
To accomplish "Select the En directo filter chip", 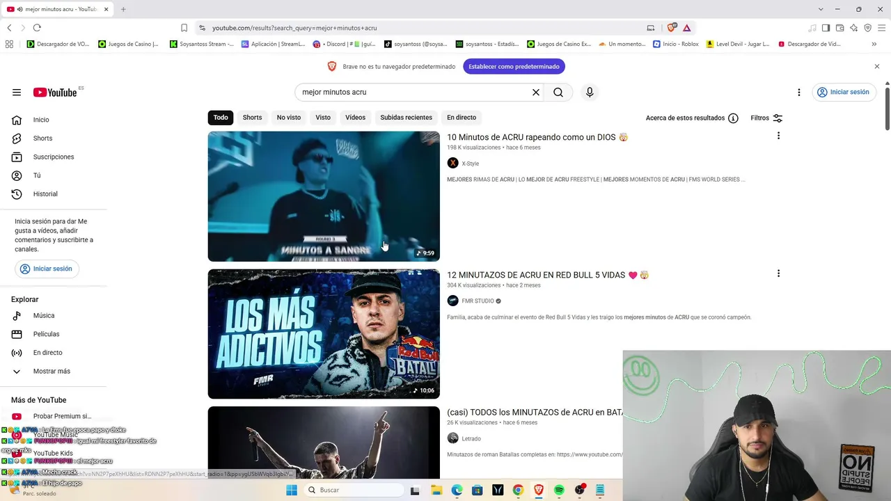I will [462, 118].
